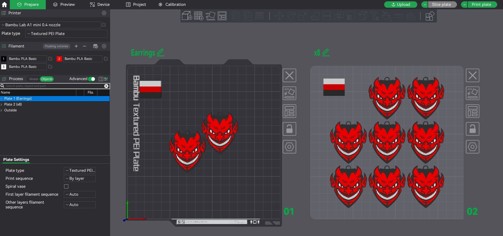Open the Print sequence dropdown

click(x=80, y=178)
